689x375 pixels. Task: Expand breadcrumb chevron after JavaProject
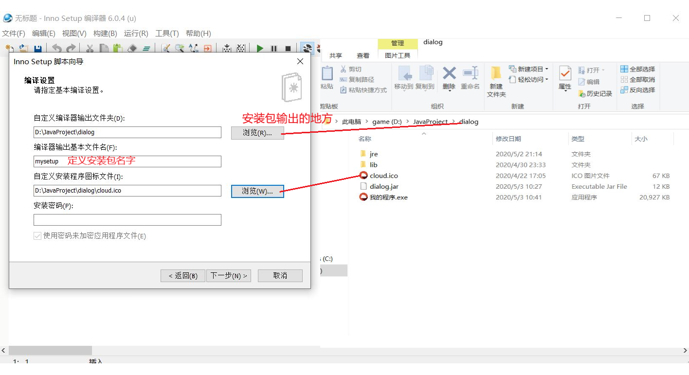454,122
